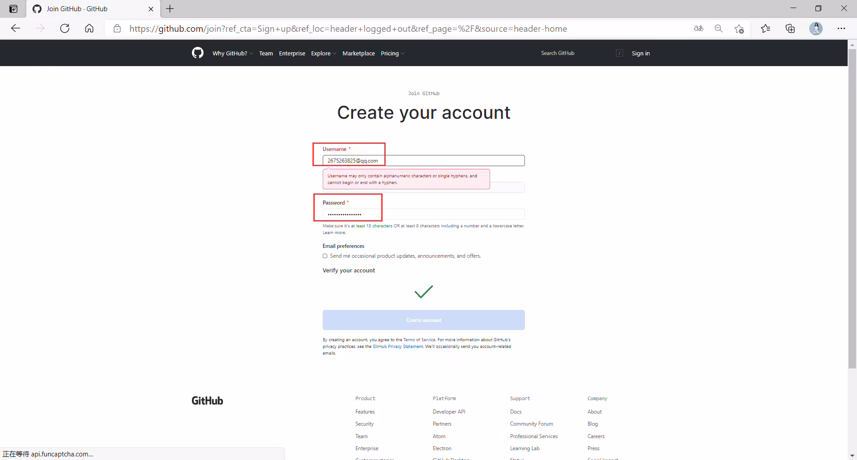Open the footer Docs link

tap(516, 412)
